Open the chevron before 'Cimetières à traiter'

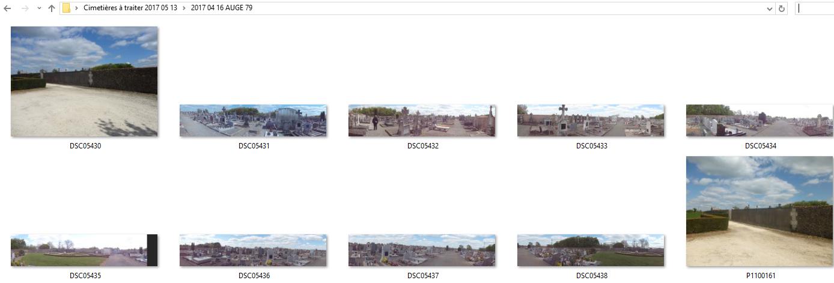coord(76,8)
